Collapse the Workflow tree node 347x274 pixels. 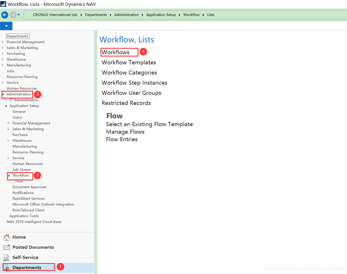point(9,175)
